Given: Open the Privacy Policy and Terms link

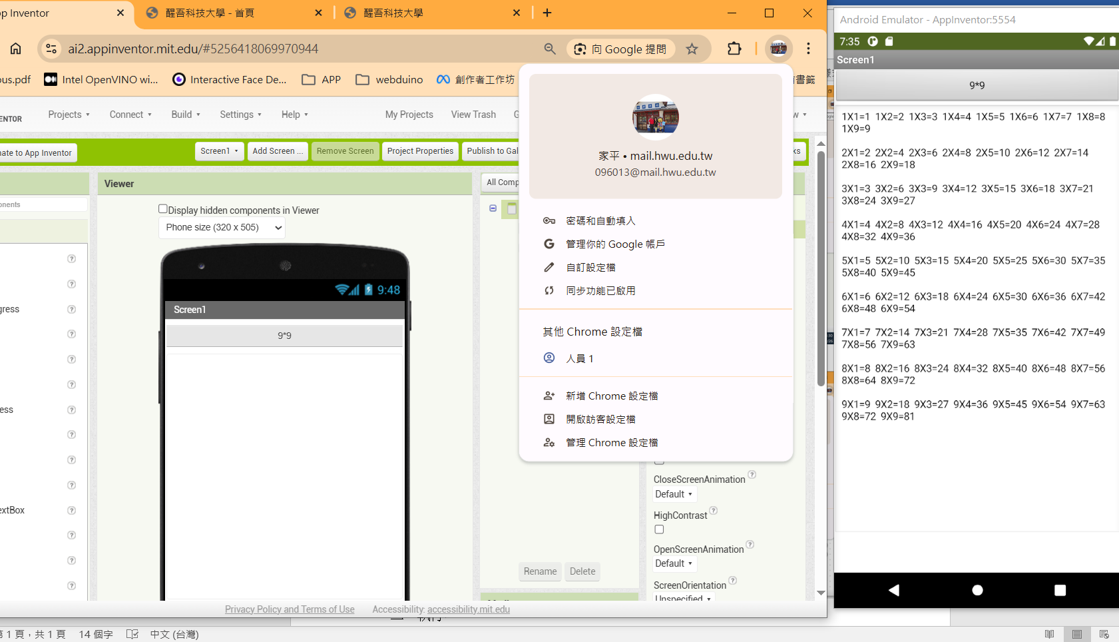Looking at the screenshot, I should 290,609.
